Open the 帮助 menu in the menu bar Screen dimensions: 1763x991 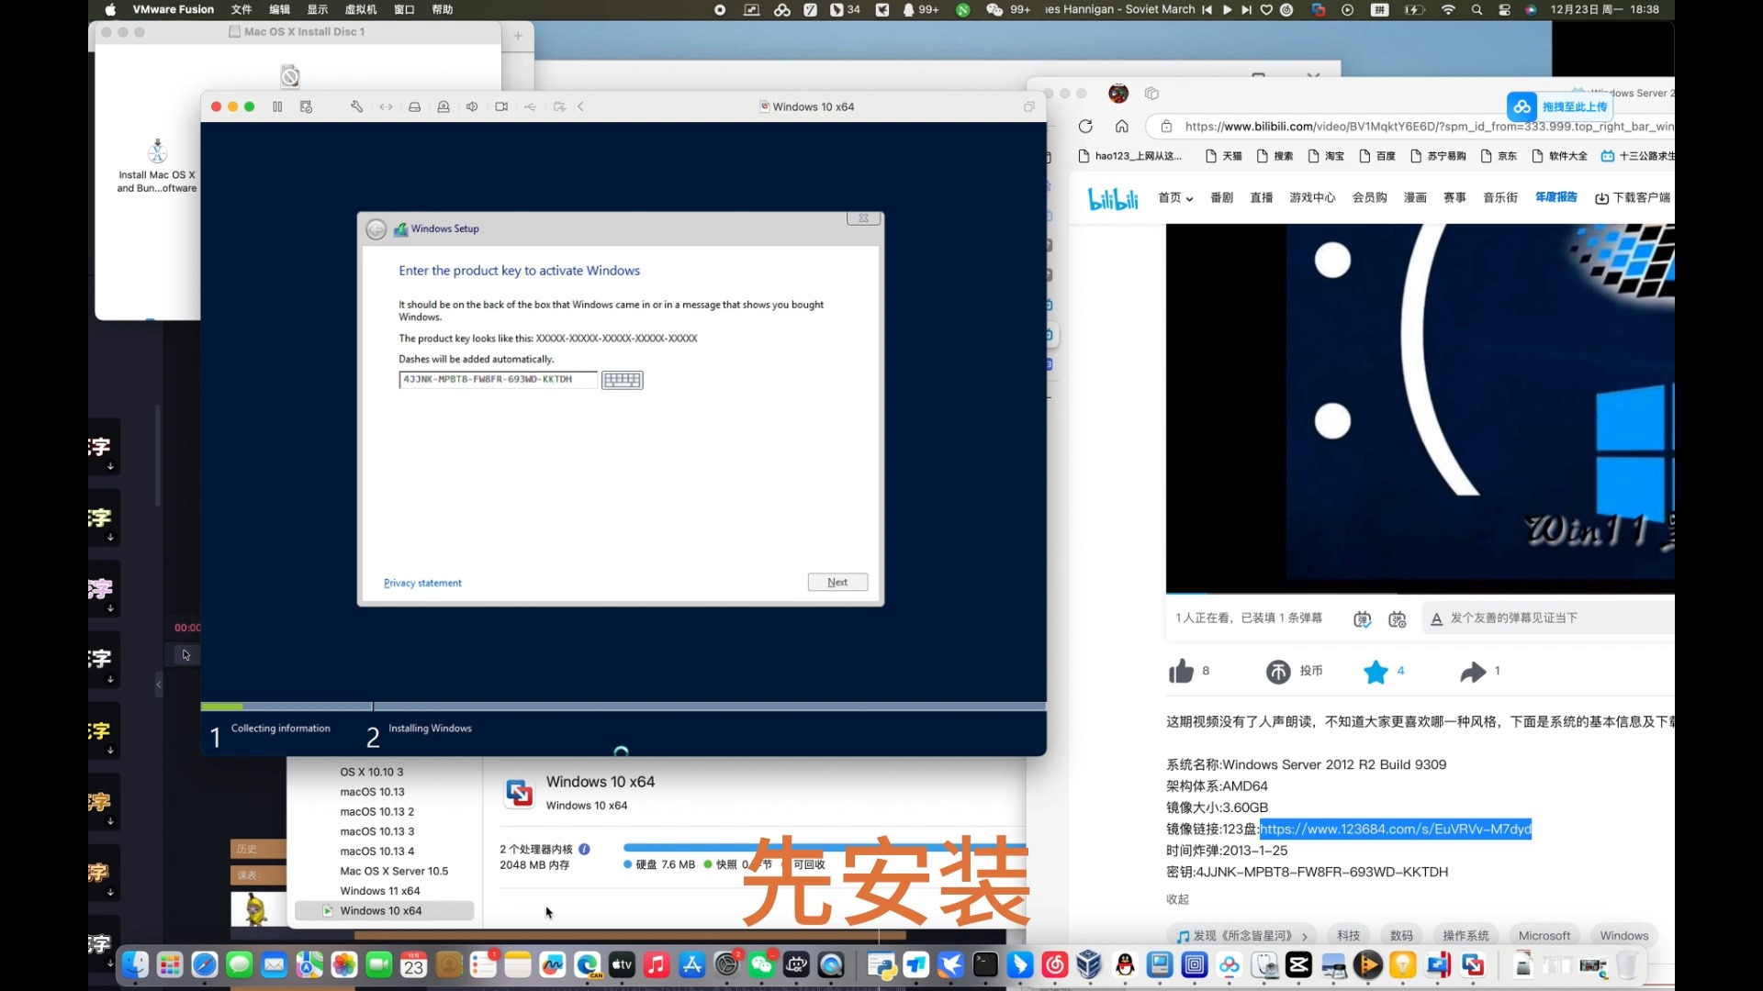coord(443,9)
